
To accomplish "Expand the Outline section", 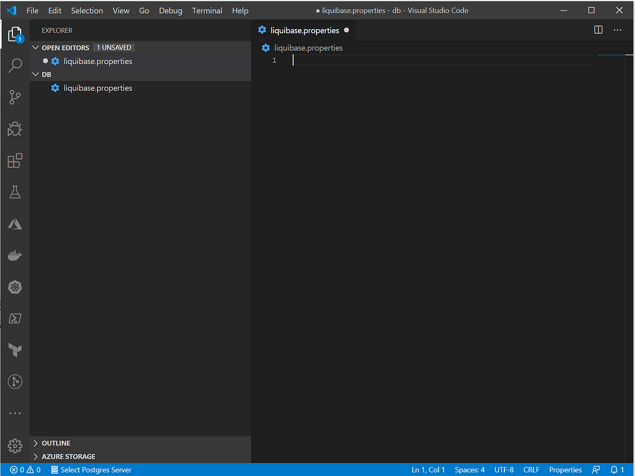I will click(x=35, y=443).
